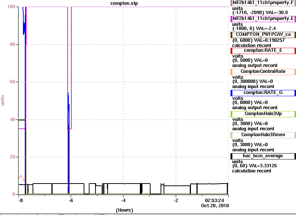Select the magenta MF2b1461_11ch1property.E legend entry

click(263, 19)
